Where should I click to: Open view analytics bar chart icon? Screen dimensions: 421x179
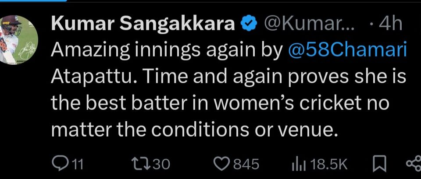point(299,164)
